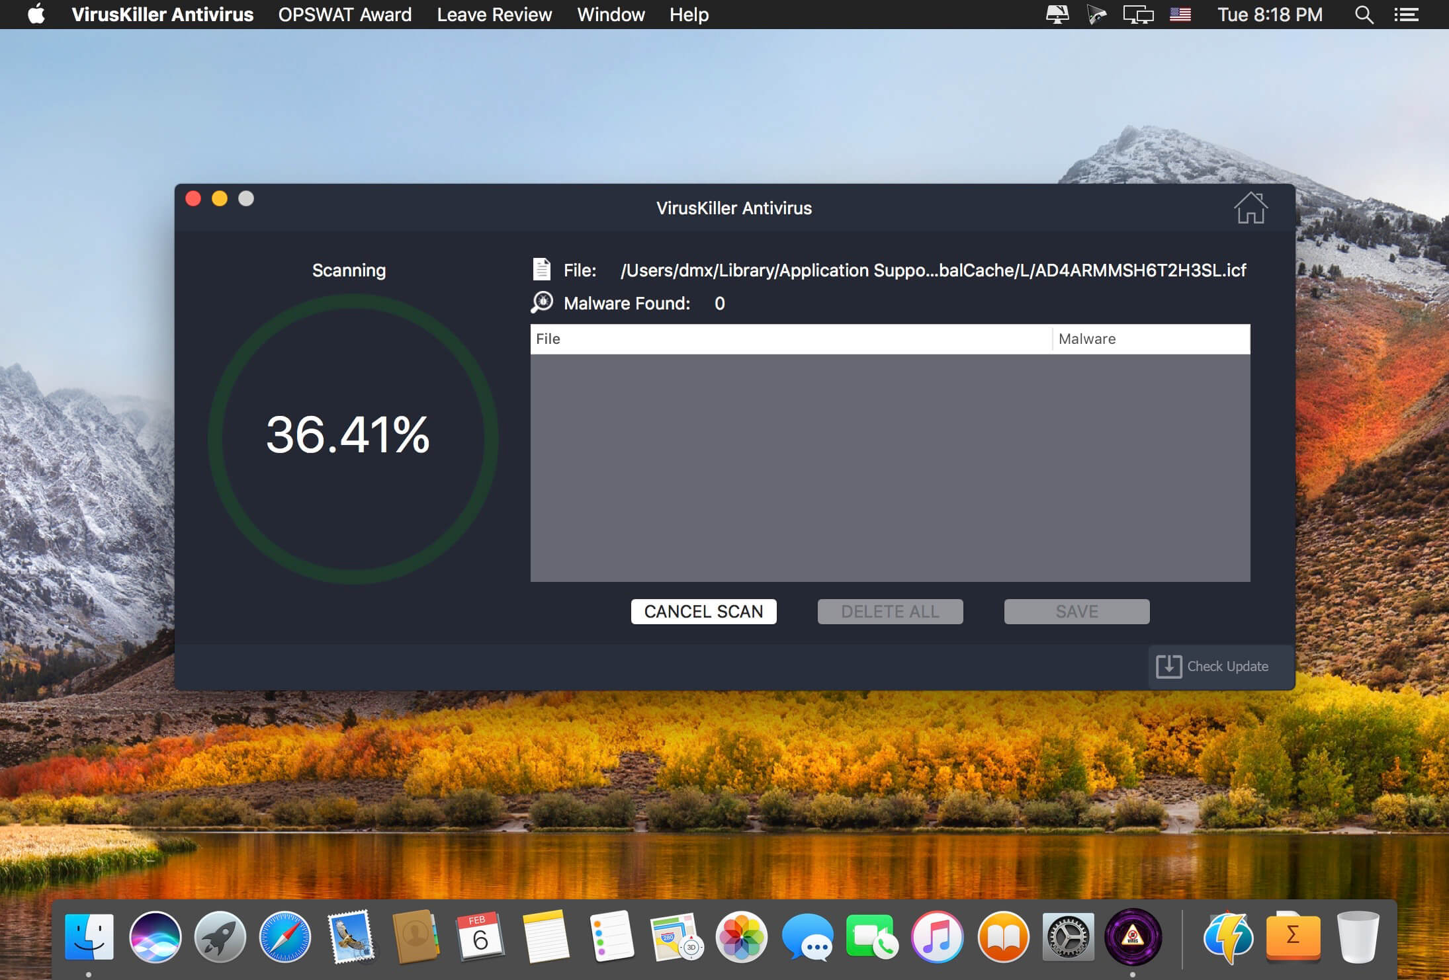1449x980 pixels.
Task: Open Safari from the Dock
Action: click(285, 936)
